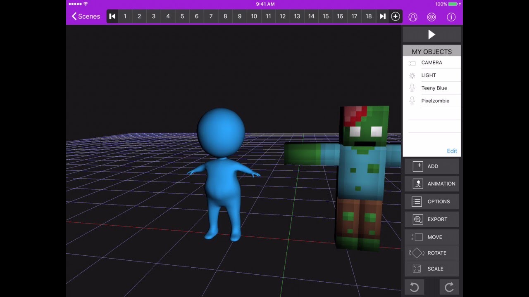529x297 pixels.
Task: Select frame 14 in timeline
Action: tap(311, 16)
